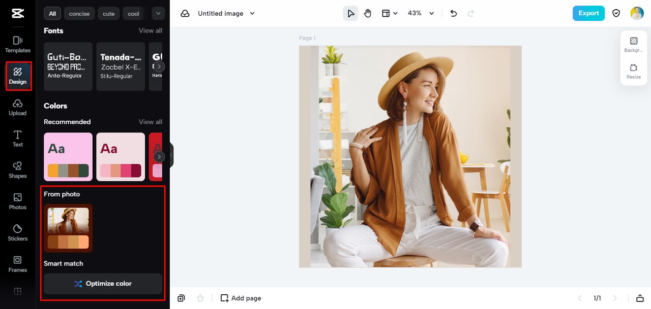Screen dimensions: 651x309
Task: Delete the page with trash icon
Action: tap(200, 298)
